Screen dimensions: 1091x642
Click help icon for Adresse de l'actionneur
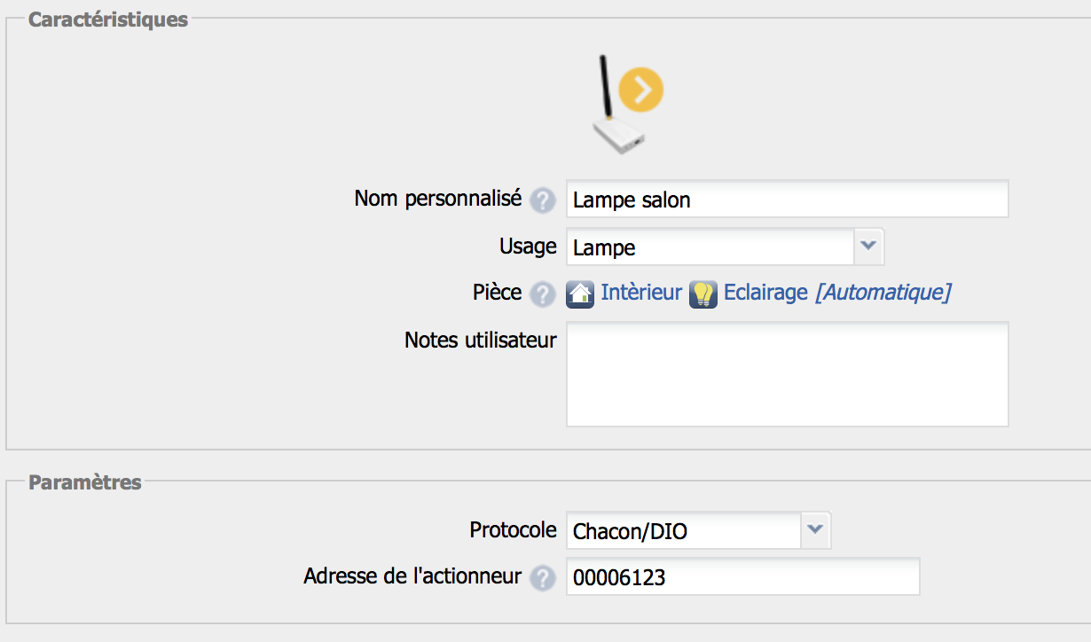click(x=542, y=579)
